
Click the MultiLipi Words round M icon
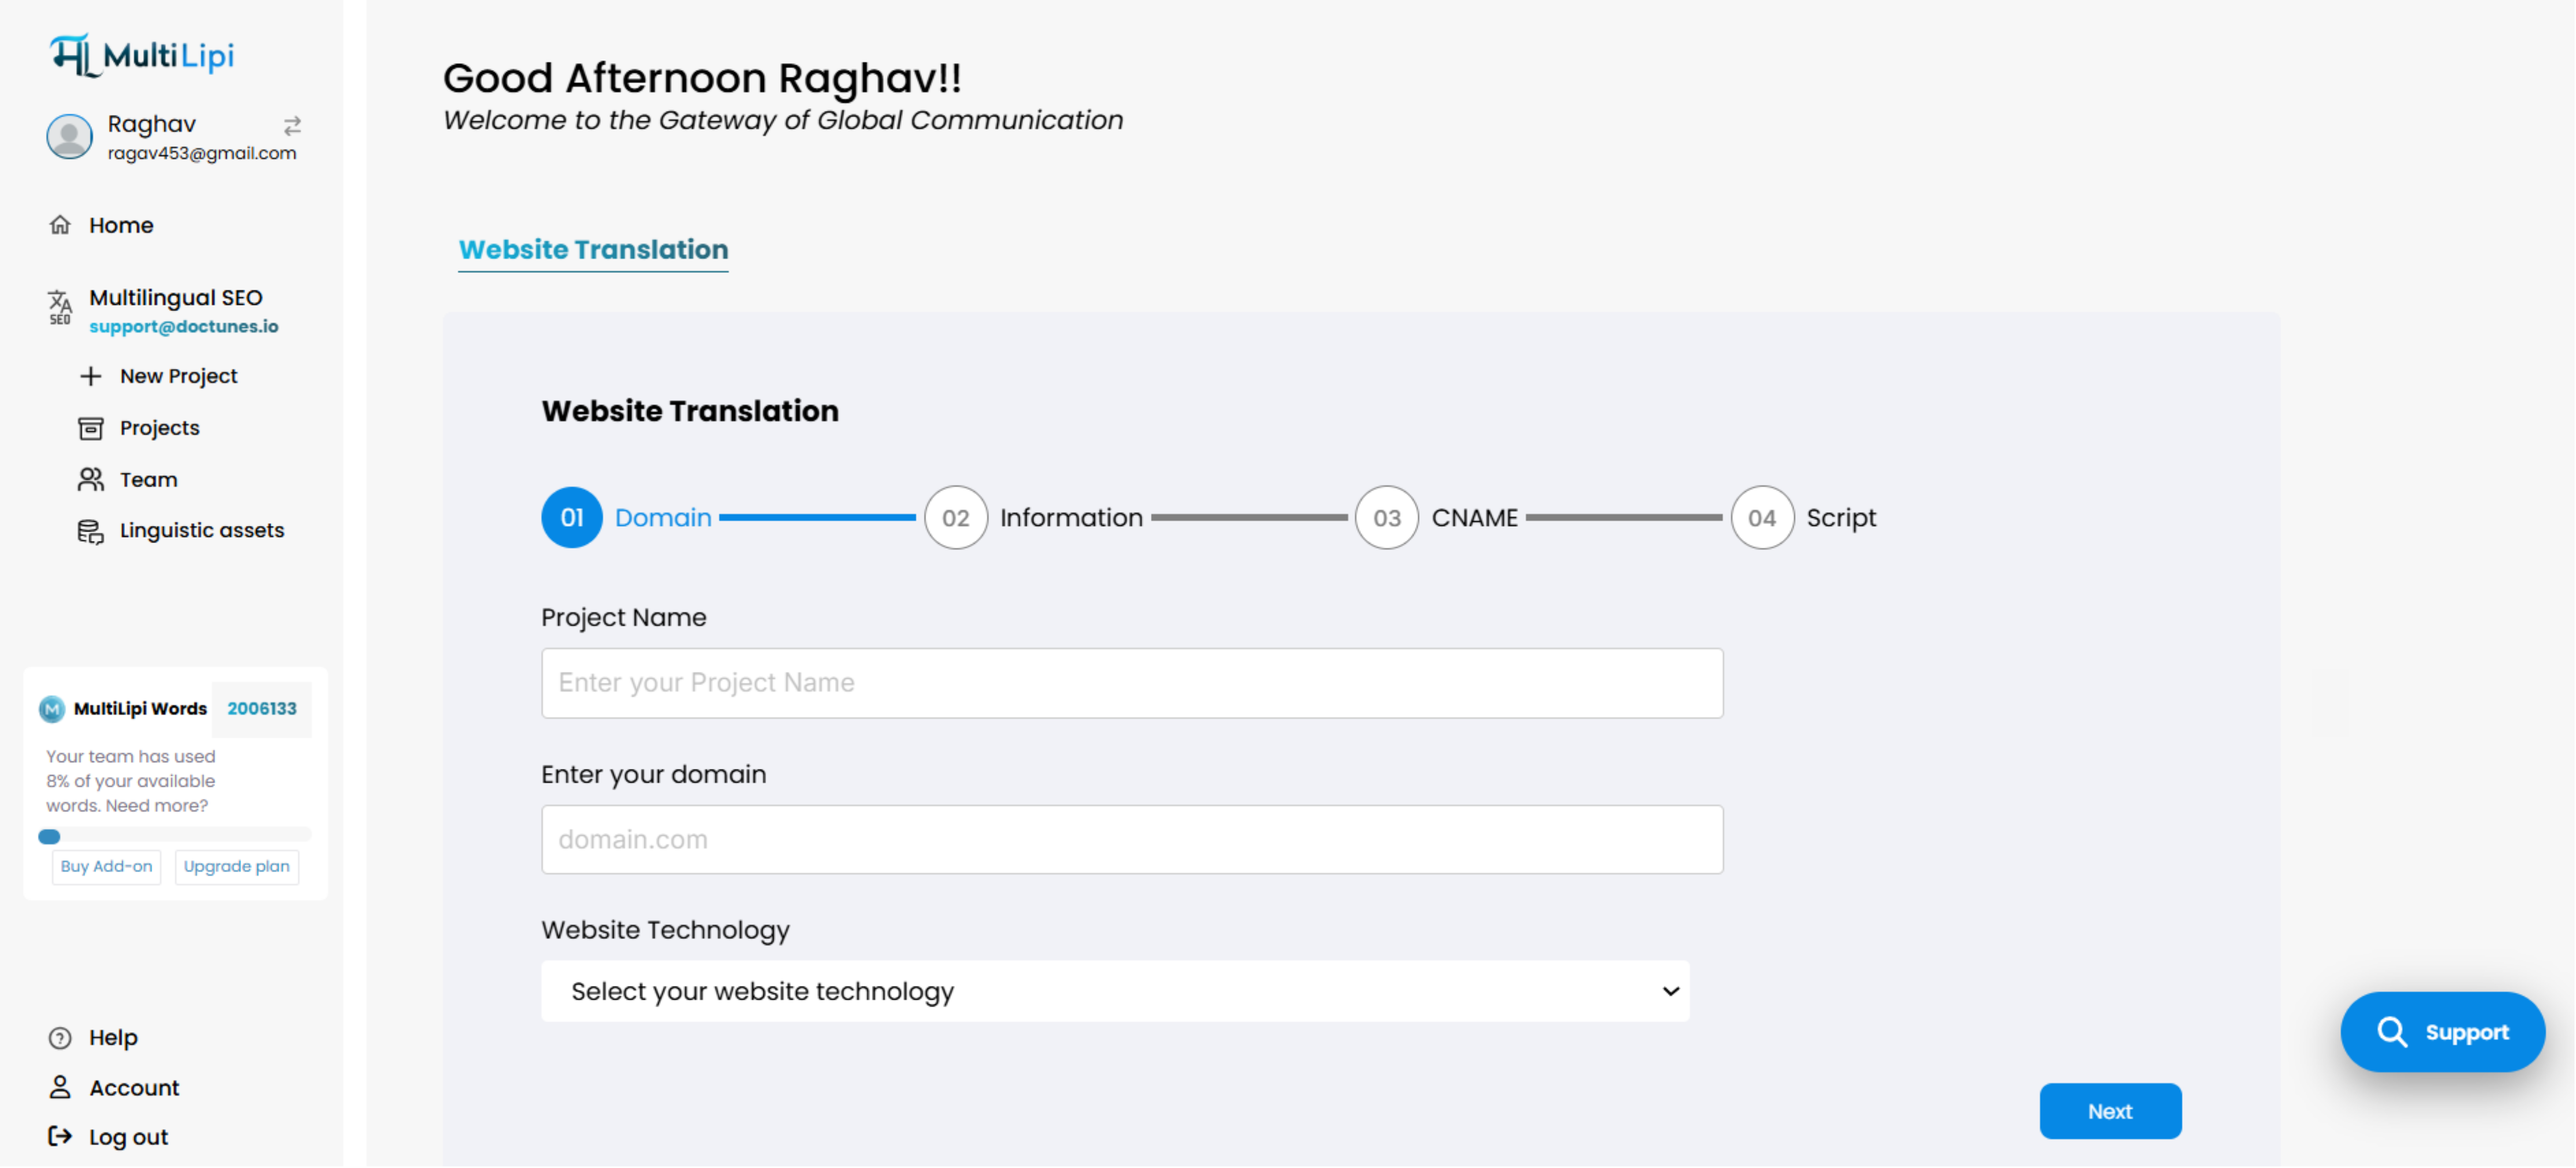tap(52, 709)
